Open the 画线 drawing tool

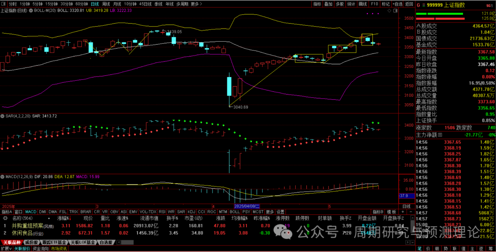coord(363,4)
